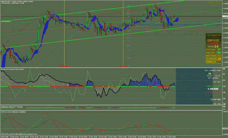
Task: Click the 22:04 Min countdown text
Action: (x=216, y=100)
